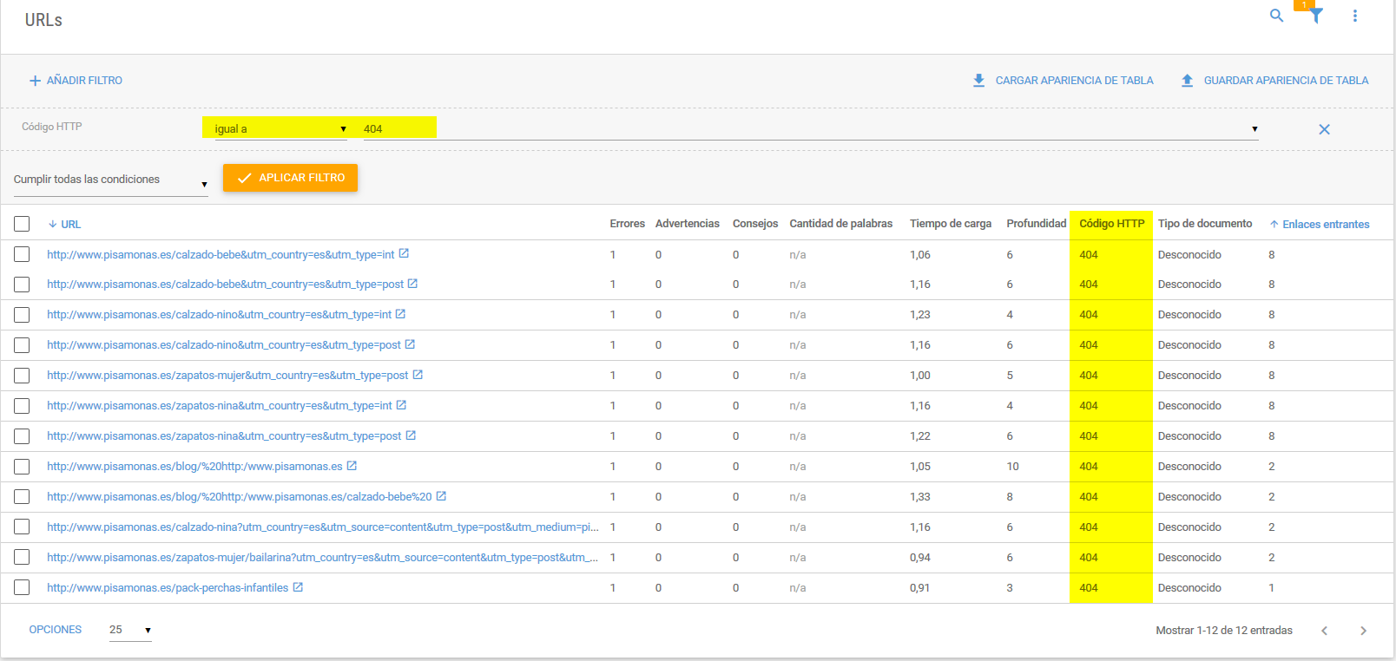The width and height of the screenshot is (1396, 661).
Task: Open the search magnifier icon
Action: [x=1276, y=16]
